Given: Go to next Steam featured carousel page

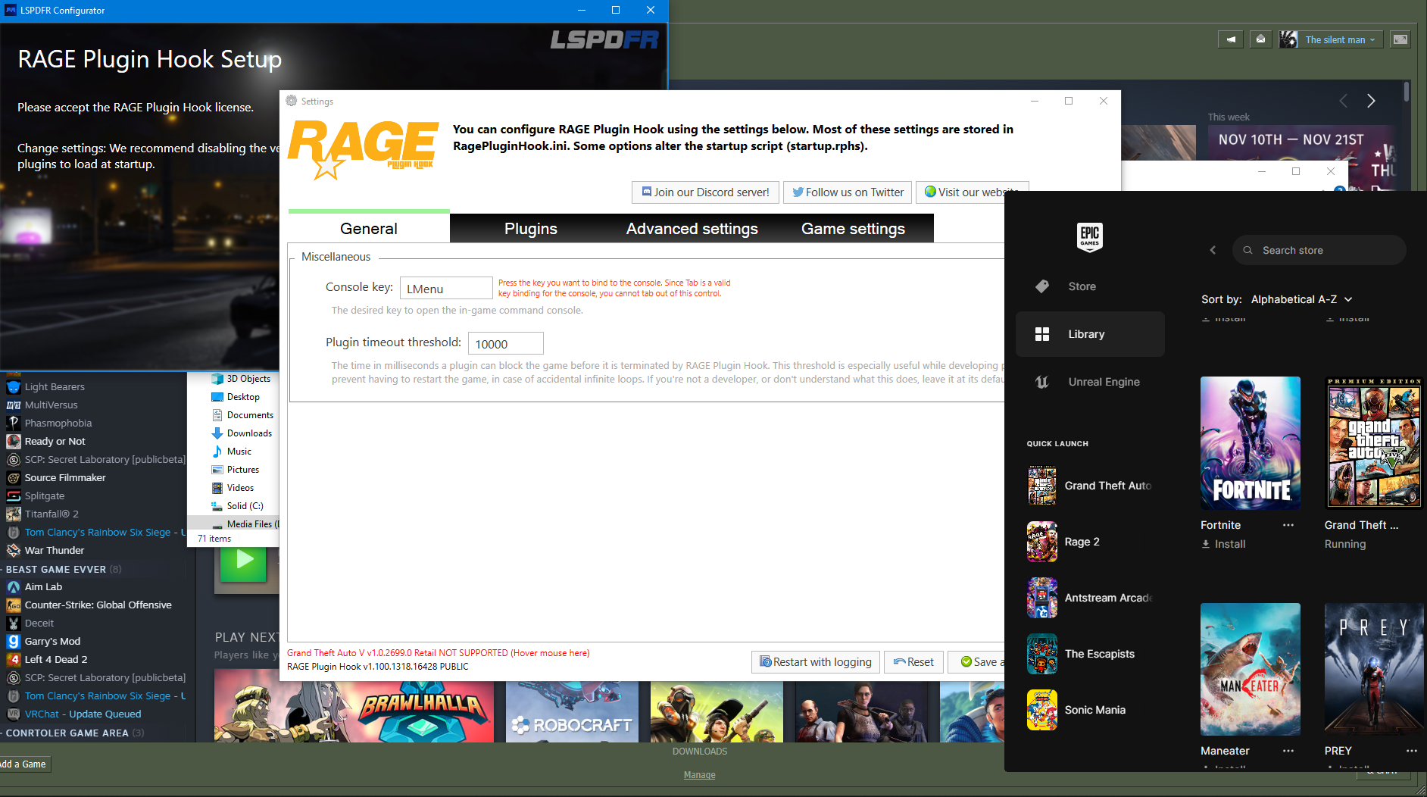Looking at the screenshot, I should [1371, 101].
